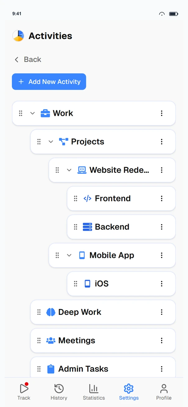Collapse the Mobile App chevron
Viewport: 188px width, 407px height.
69,255
